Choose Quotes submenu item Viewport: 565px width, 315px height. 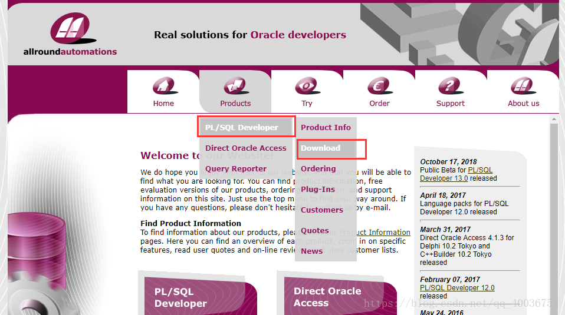[x=314, y=230]
